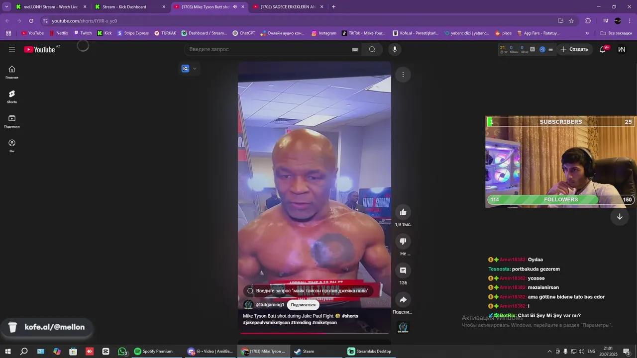Open the Вы section in sidebar
This screenshot has height=358, width=637.
[x=12, y=146]
